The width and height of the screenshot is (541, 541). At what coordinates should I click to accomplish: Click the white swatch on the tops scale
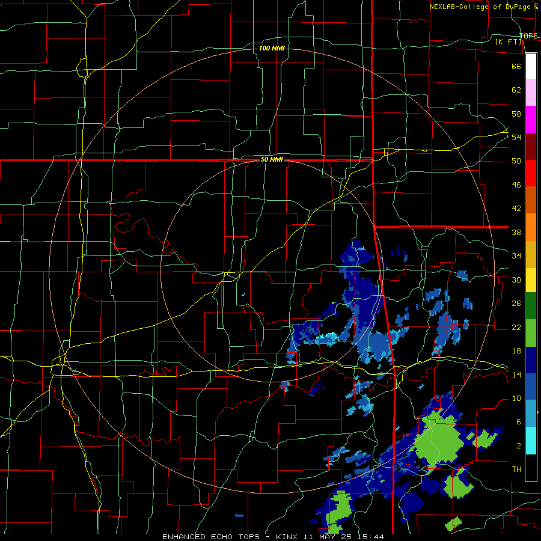tap(531, 66)
